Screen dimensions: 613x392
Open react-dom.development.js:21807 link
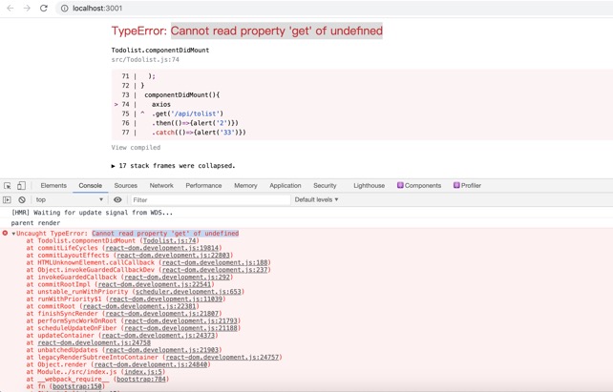(x=162, y=314)
